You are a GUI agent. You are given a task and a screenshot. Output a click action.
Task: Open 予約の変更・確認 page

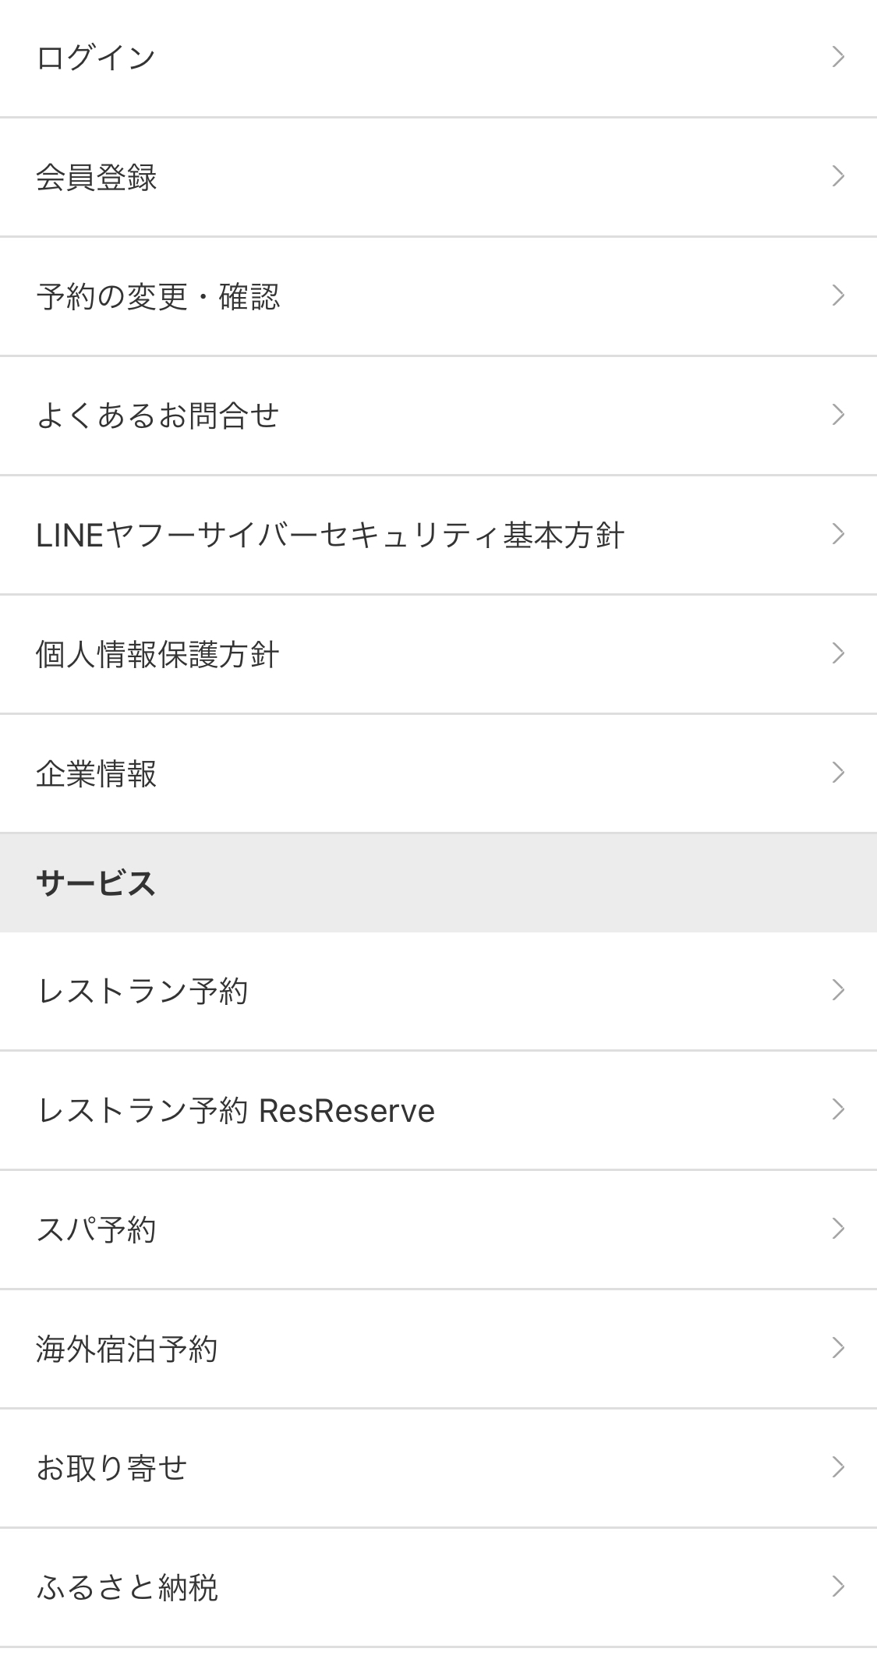coord(157,296)
